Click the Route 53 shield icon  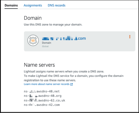pos(33,40)
